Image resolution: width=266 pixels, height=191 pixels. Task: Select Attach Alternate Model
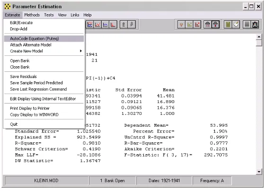point(44,45)
